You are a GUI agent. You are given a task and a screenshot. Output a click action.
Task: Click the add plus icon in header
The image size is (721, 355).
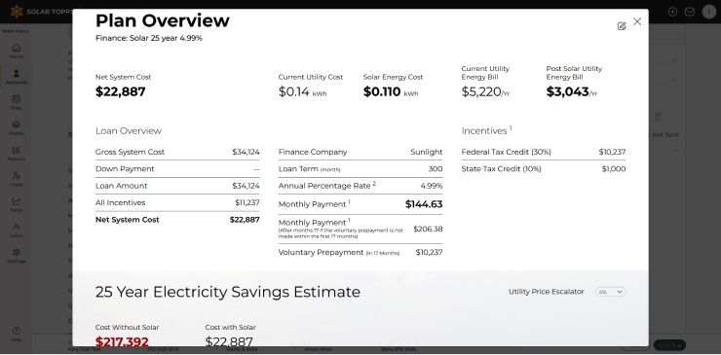tap(672, 12)
